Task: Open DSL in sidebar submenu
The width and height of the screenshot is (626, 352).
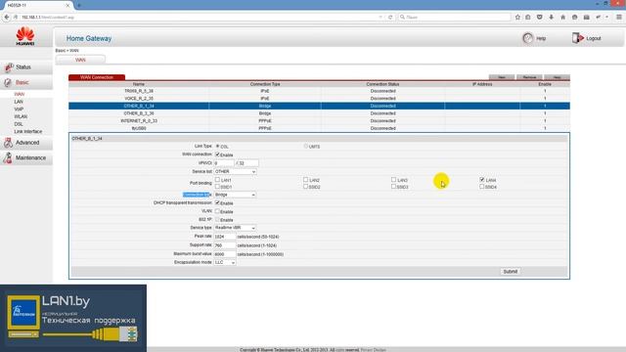Action: (19, 124)
